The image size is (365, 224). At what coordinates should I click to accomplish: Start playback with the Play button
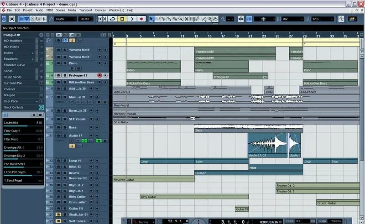click(x=132, y=19)
